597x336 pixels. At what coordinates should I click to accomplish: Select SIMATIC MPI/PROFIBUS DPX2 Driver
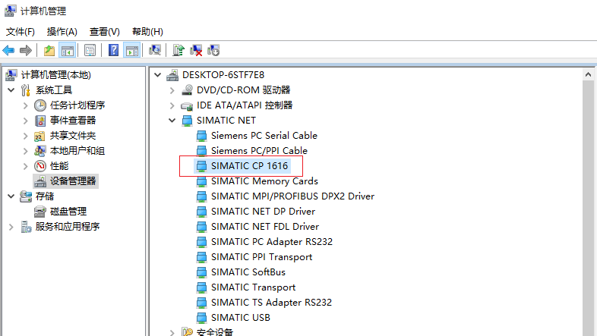coord(292,196)
